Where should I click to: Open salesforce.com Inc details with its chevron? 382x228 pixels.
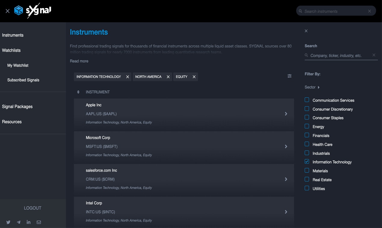[286, 179]
